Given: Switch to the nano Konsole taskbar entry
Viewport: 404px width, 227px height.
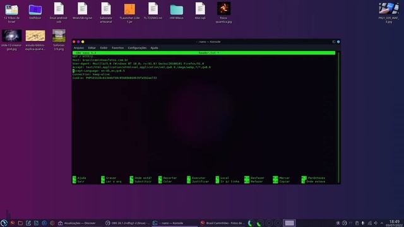Looking at the screenshot, I should [174, 223].
